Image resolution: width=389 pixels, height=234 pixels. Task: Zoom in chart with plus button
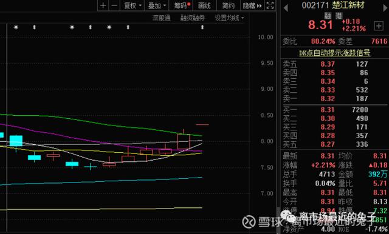pyautogui.click(x=103, y=5)
